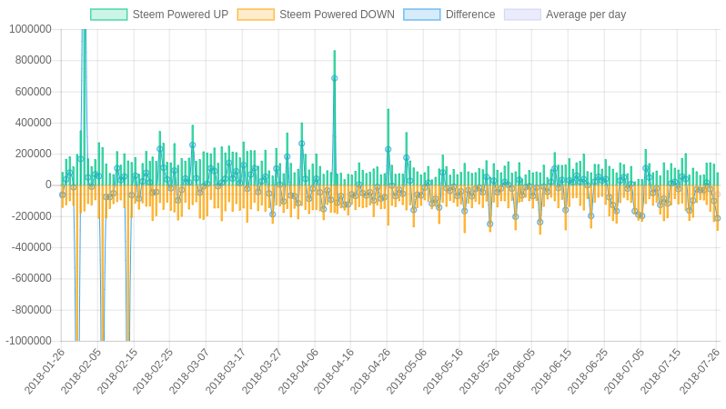Click y-axis label -1000000
Screen dimensions: 726x409
click(x=28, y=341)
